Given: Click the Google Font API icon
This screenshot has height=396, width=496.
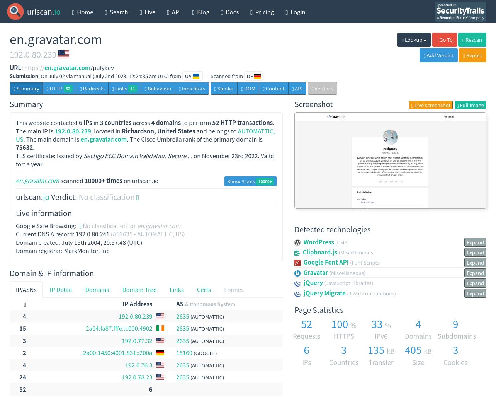Looking at the screenshot, I should tap(297, 263).
